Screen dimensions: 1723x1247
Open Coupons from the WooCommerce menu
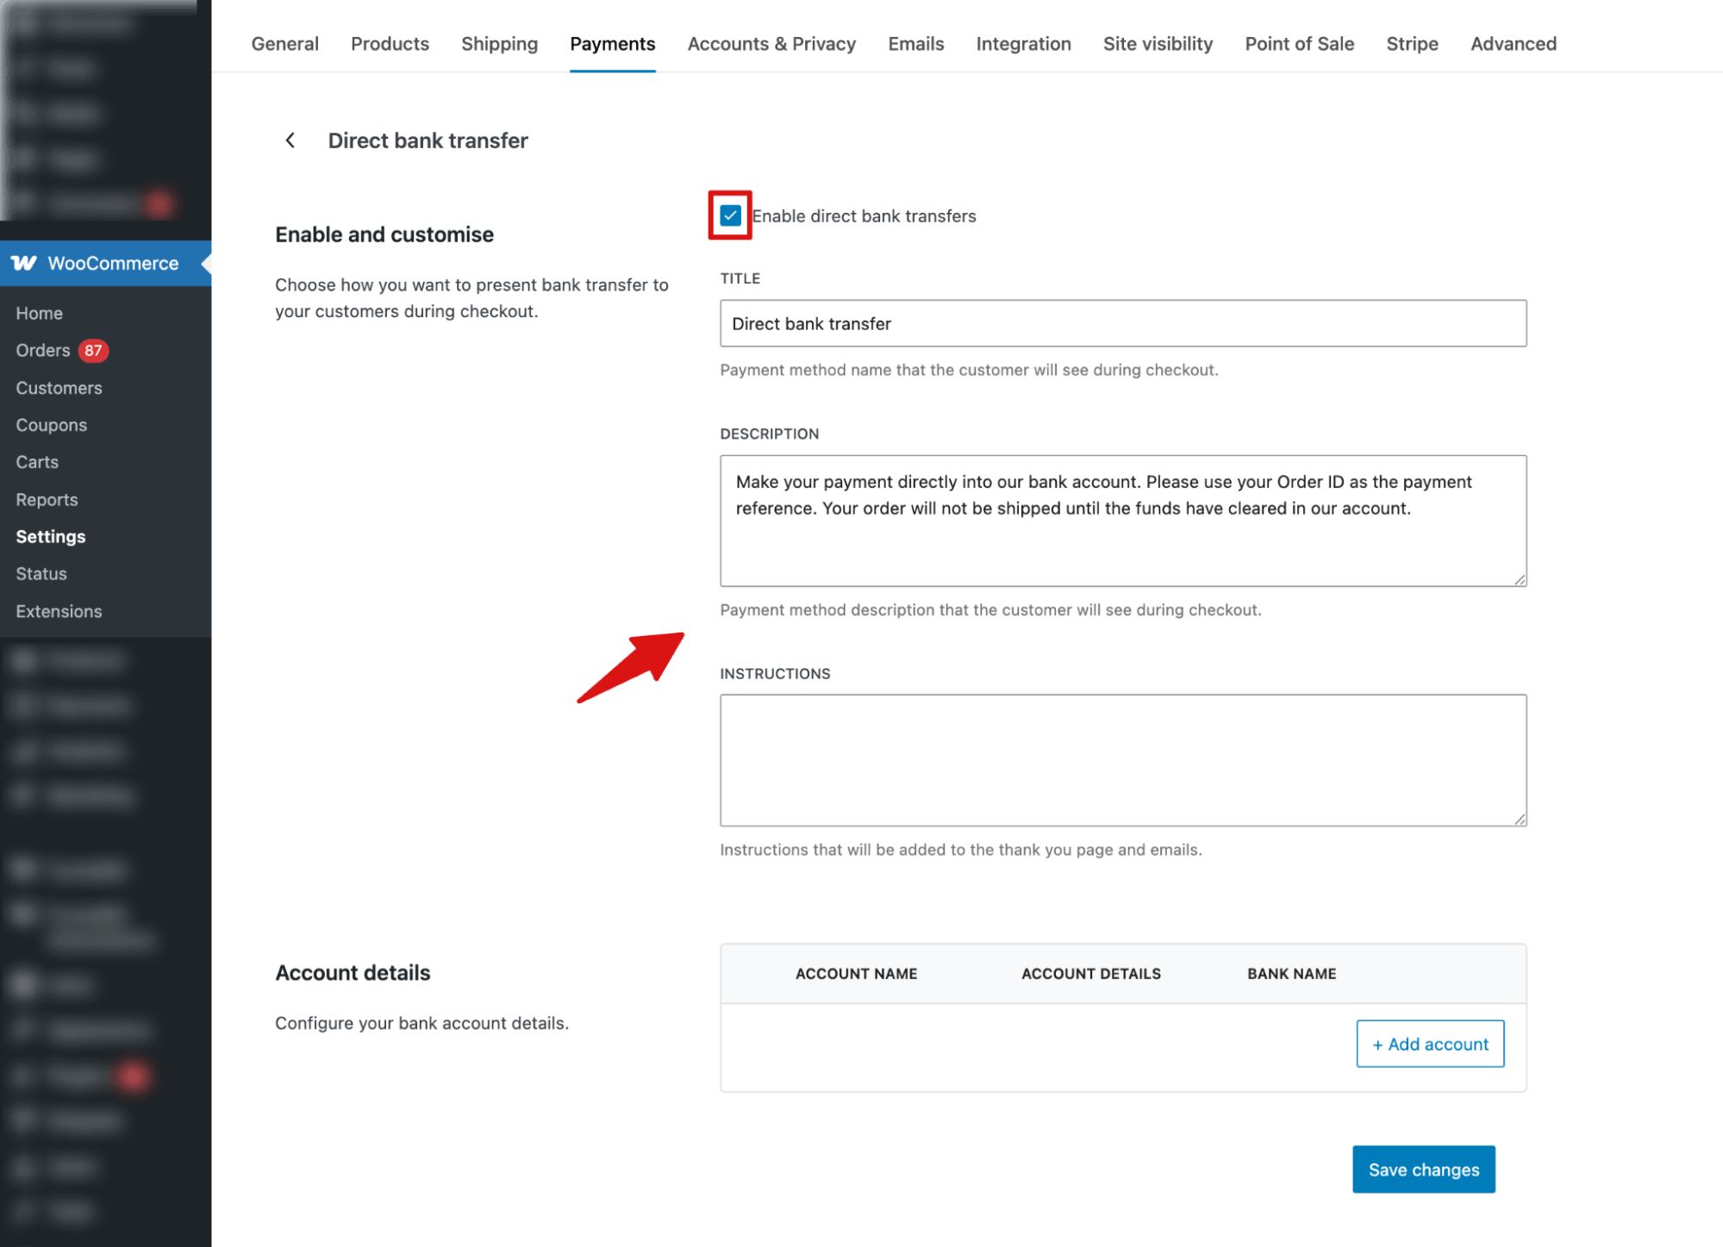pos(51,424)
